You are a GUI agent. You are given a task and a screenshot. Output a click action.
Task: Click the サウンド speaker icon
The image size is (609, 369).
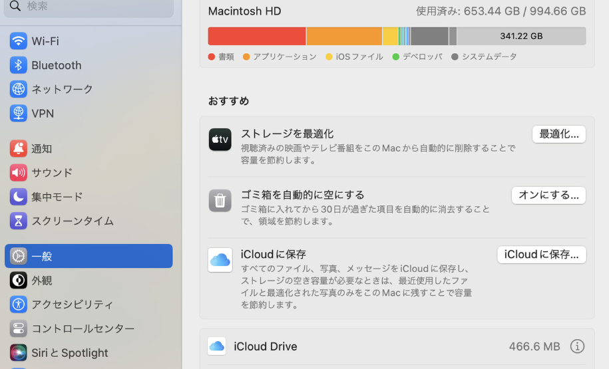[x=18, y=172]
